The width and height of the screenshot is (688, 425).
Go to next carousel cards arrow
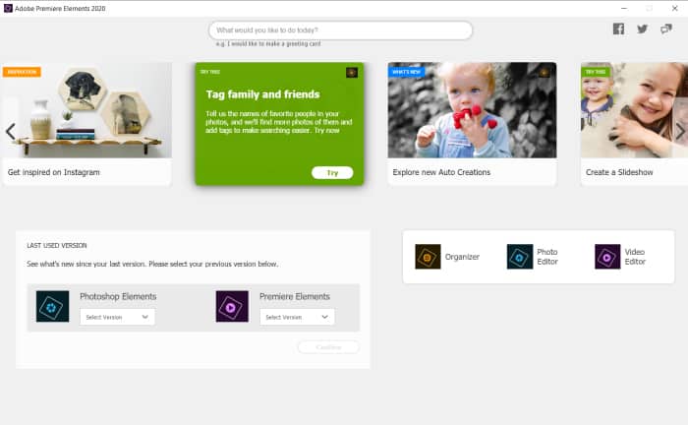(680, 131)
